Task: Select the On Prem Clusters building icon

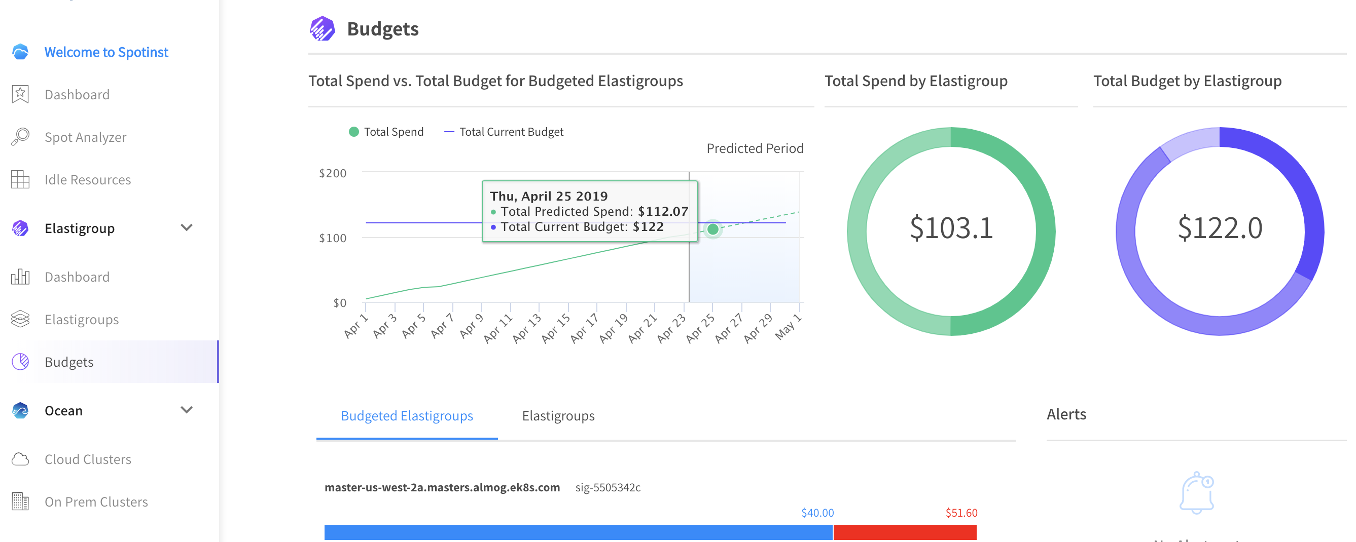Action: [20, 502]
